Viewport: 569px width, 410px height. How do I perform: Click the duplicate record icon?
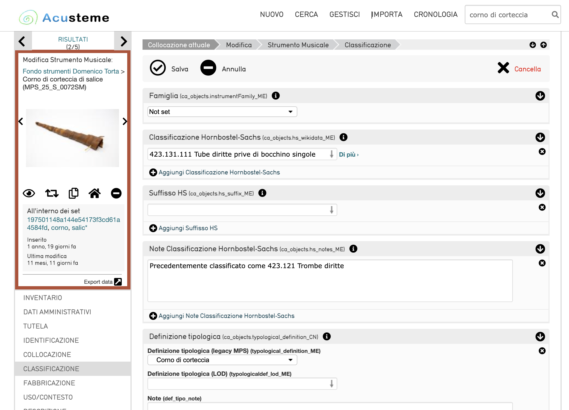(73, 193)
